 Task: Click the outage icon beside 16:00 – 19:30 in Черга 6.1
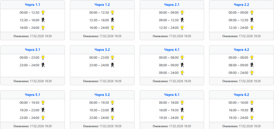tap(182, 110)
